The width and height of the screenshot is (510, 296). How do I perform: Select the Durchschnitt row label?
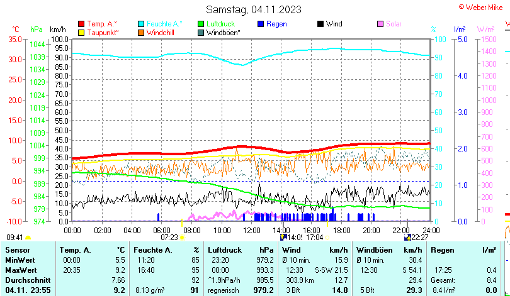pos(25,280)
